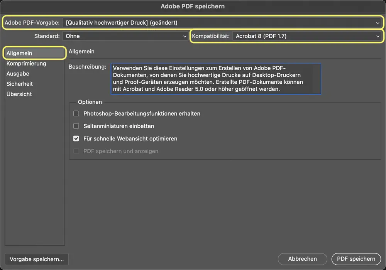
Task: Switch to the Ausgabe section
Action: pos(18,74)
